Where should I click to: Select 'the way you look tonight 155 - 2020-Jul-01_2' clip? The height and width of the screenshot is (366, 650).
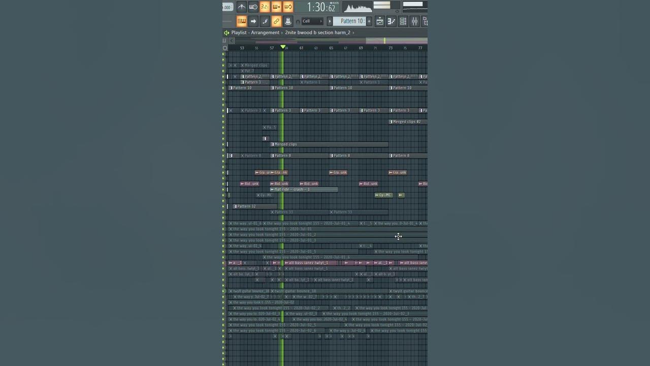[x=328, y=235]
